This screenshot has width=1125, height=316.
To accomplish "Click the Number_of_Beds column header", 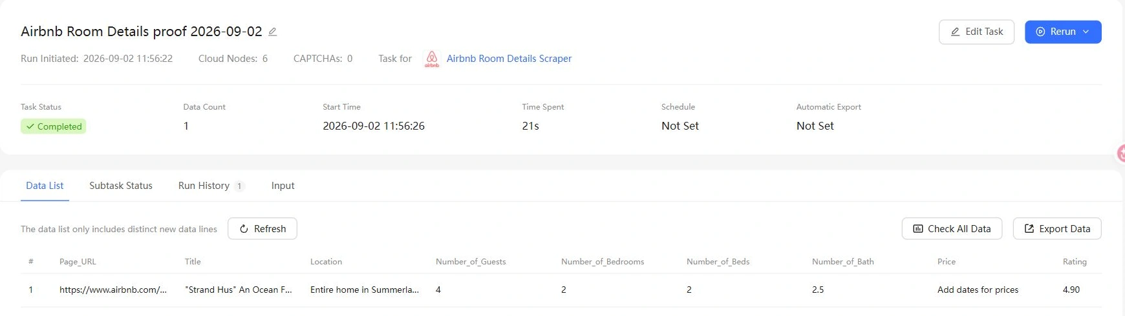I will pos(718,262).
